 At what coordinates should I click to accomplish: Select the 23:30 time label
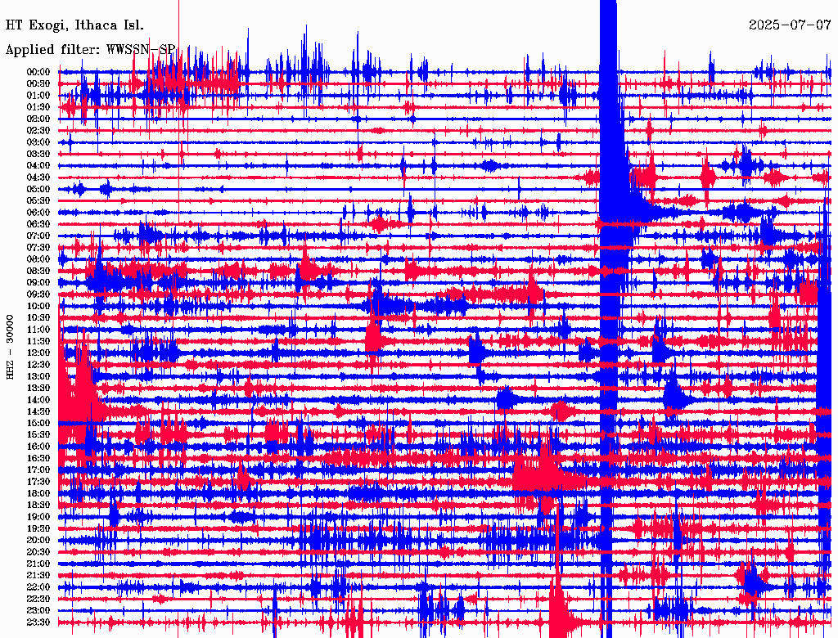coord(38,622)
